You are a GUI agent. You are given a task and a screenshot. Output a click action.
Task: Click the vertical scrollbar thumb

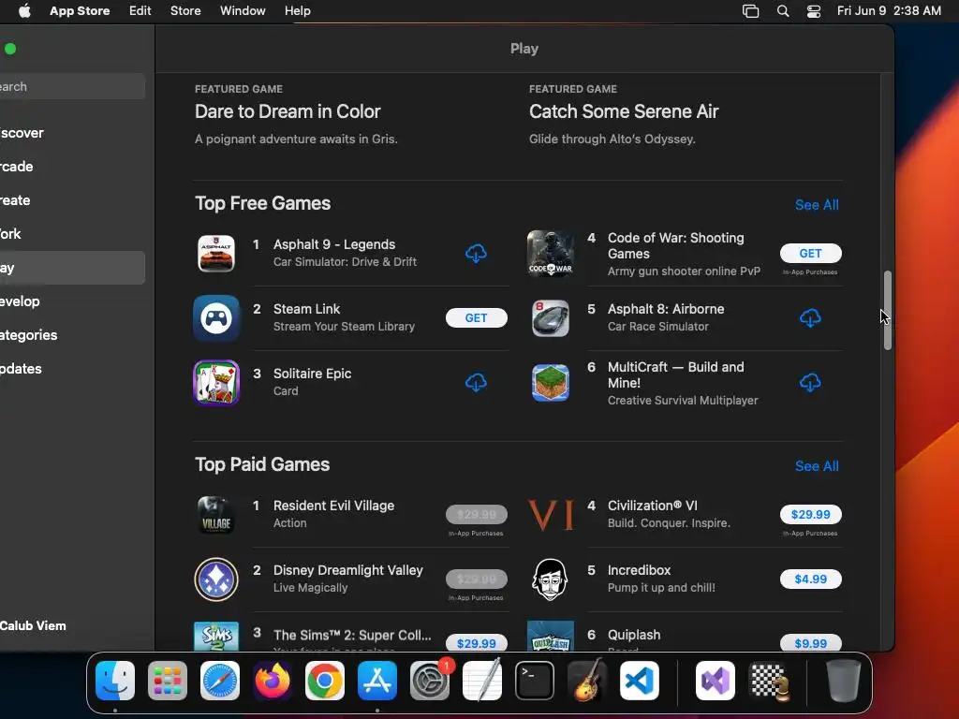[888, 310]
